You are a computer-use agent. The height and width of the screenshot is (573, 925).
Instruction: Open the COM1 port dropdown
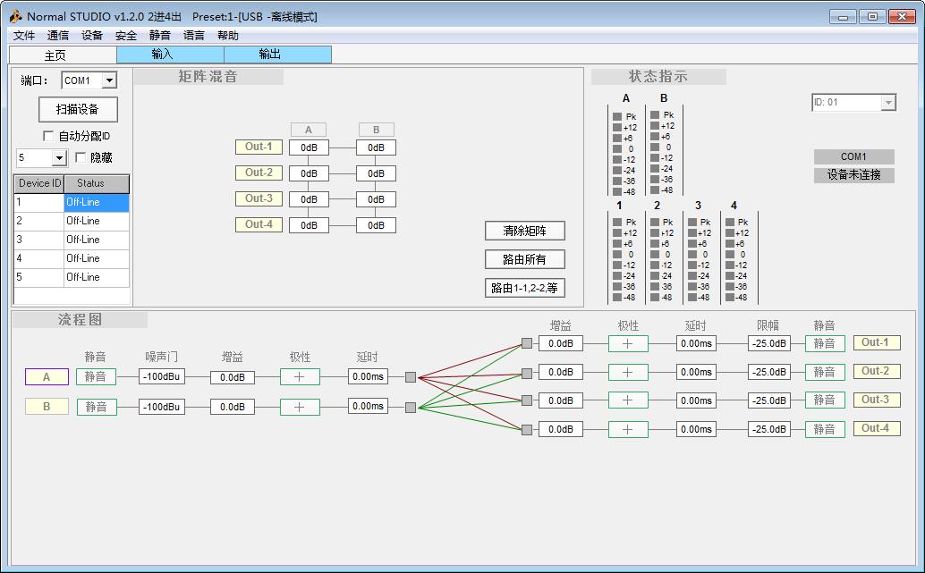[x=109, y=80]
